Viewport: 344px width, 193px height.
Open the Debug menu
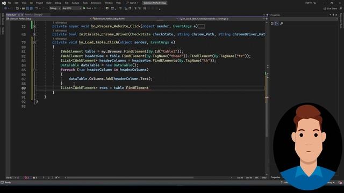click(x=58, y=3)
